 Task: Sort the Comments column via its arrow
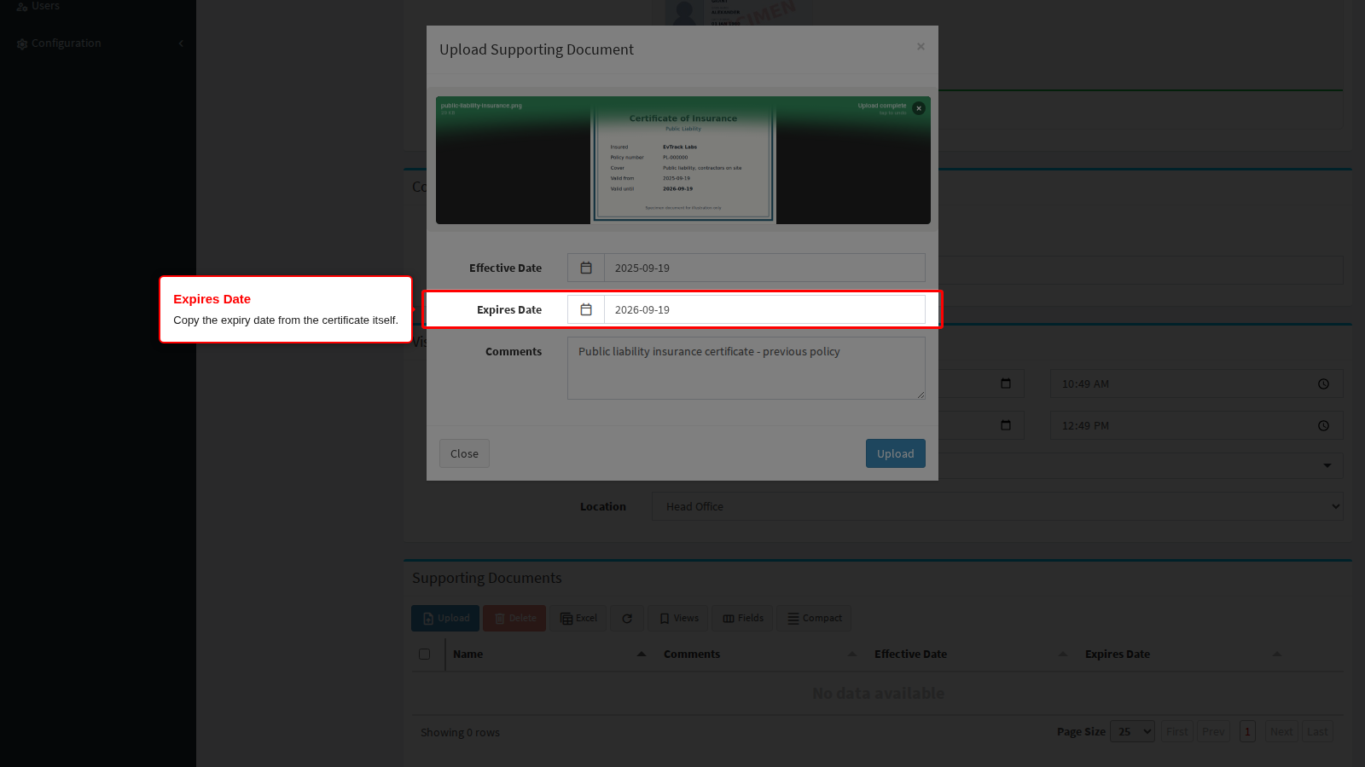[x=852, y=654]
